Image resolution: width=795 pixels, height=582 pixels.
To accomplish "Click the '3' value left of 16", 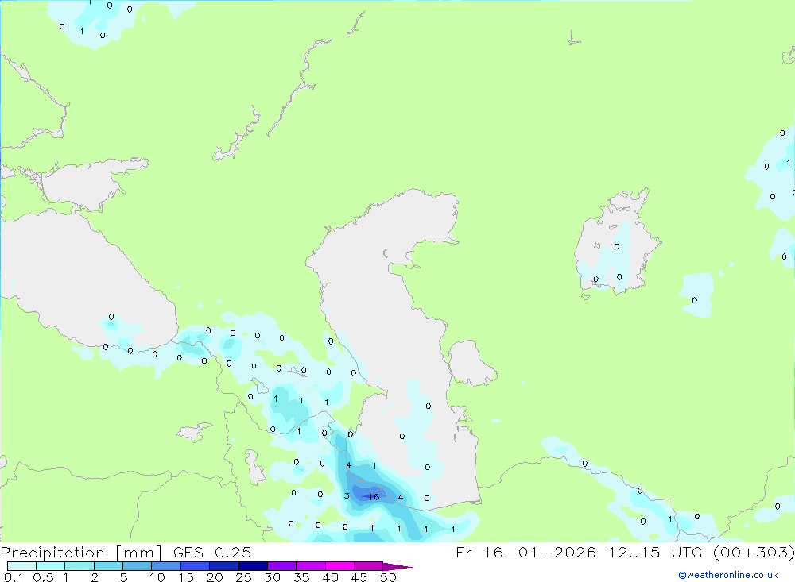I will click(347, 496).
